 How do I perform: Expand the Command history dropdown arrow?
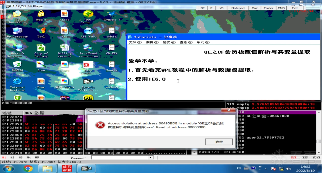151,158
